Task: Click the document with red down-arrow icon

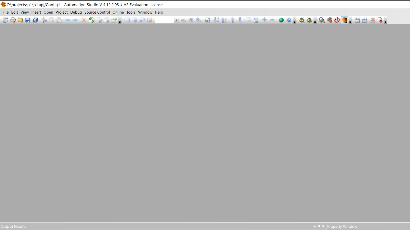Action: (380, 20)
